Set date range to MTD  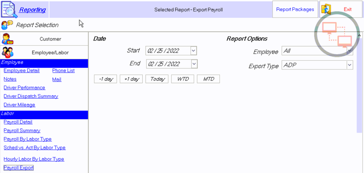point(208,79)
